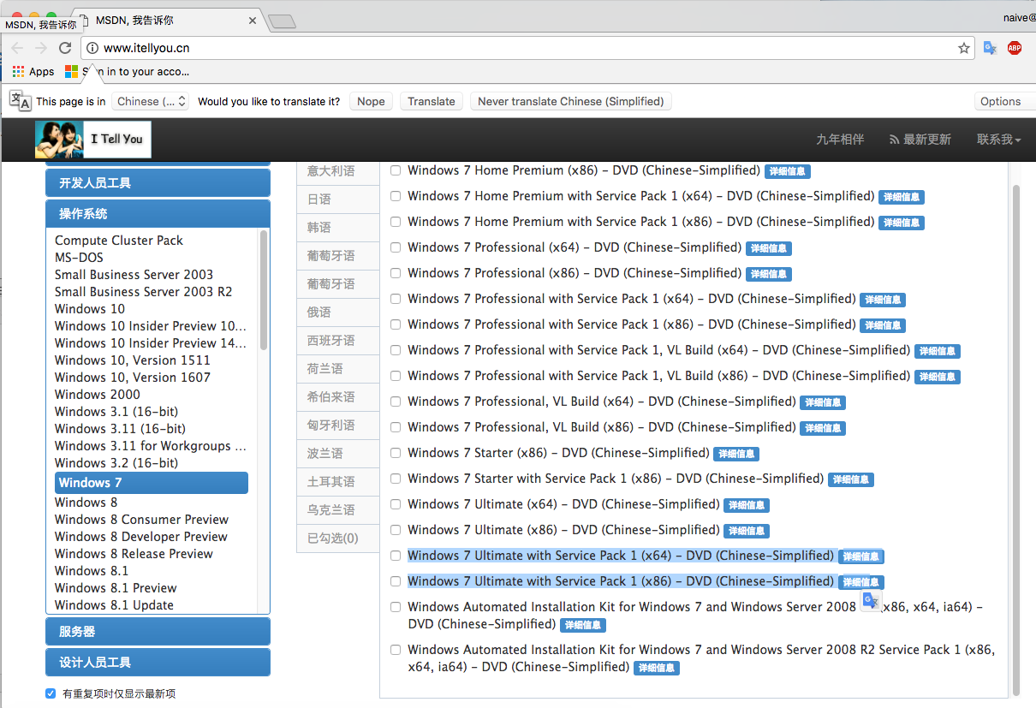Reload the page with the refresh icon
This screenshot has width=1036, height=708.
(65, 48)
